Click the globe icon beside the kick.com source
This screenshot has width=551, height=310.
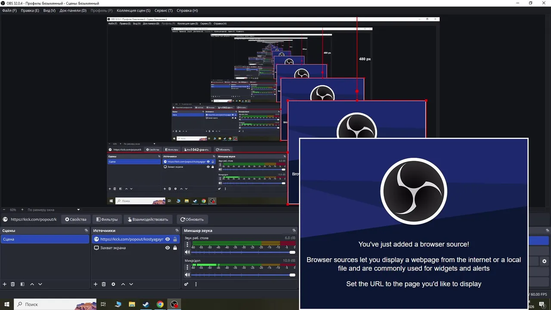pos(96,239)
